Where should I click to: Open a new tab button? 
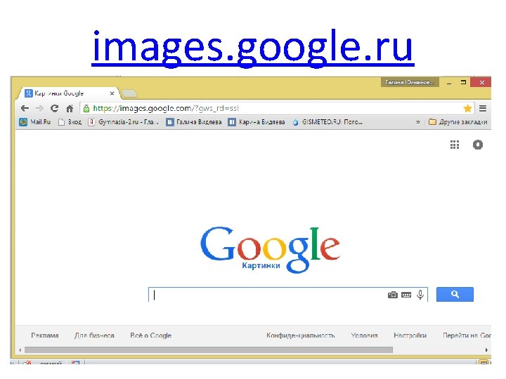click(x=129, y=94)
